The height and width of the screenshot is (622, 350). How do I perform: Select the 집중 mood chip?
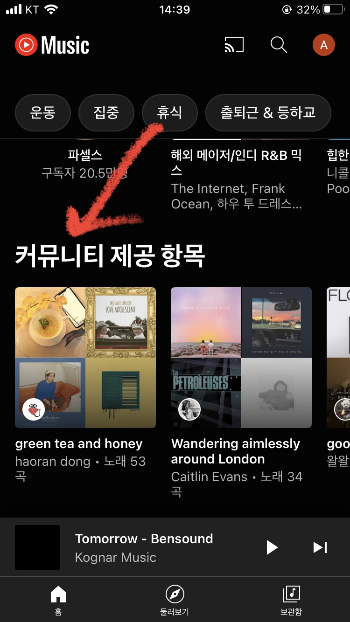point(106,113)
